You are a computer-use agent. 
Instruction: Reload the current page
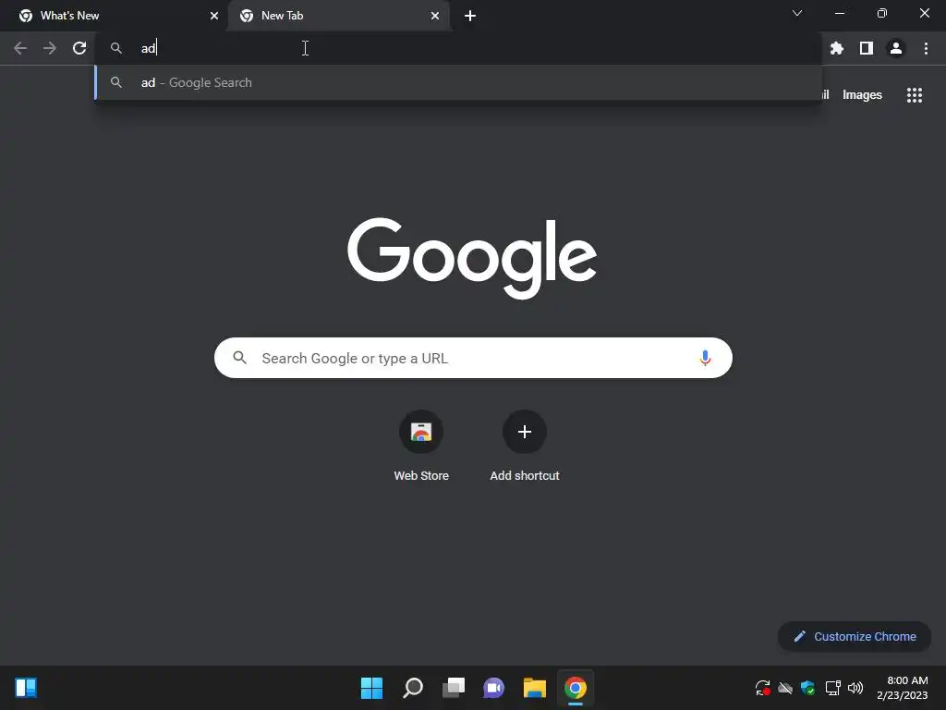pos(79,48)
